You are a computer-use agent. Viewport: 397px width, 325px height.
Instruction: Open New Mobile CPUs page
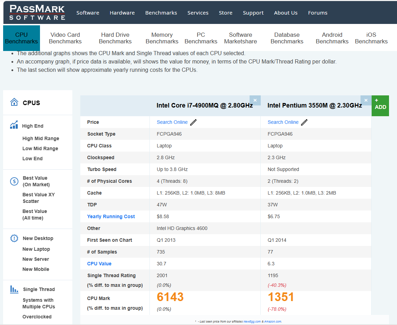pyautogui.click(x=36, y=269)
